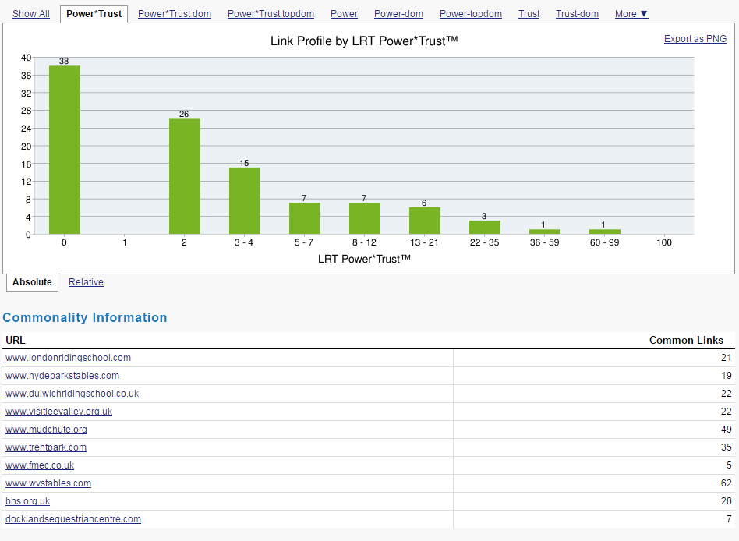Click the green bar labeled 15
This screenshot has width=739, height=541.
245,201
